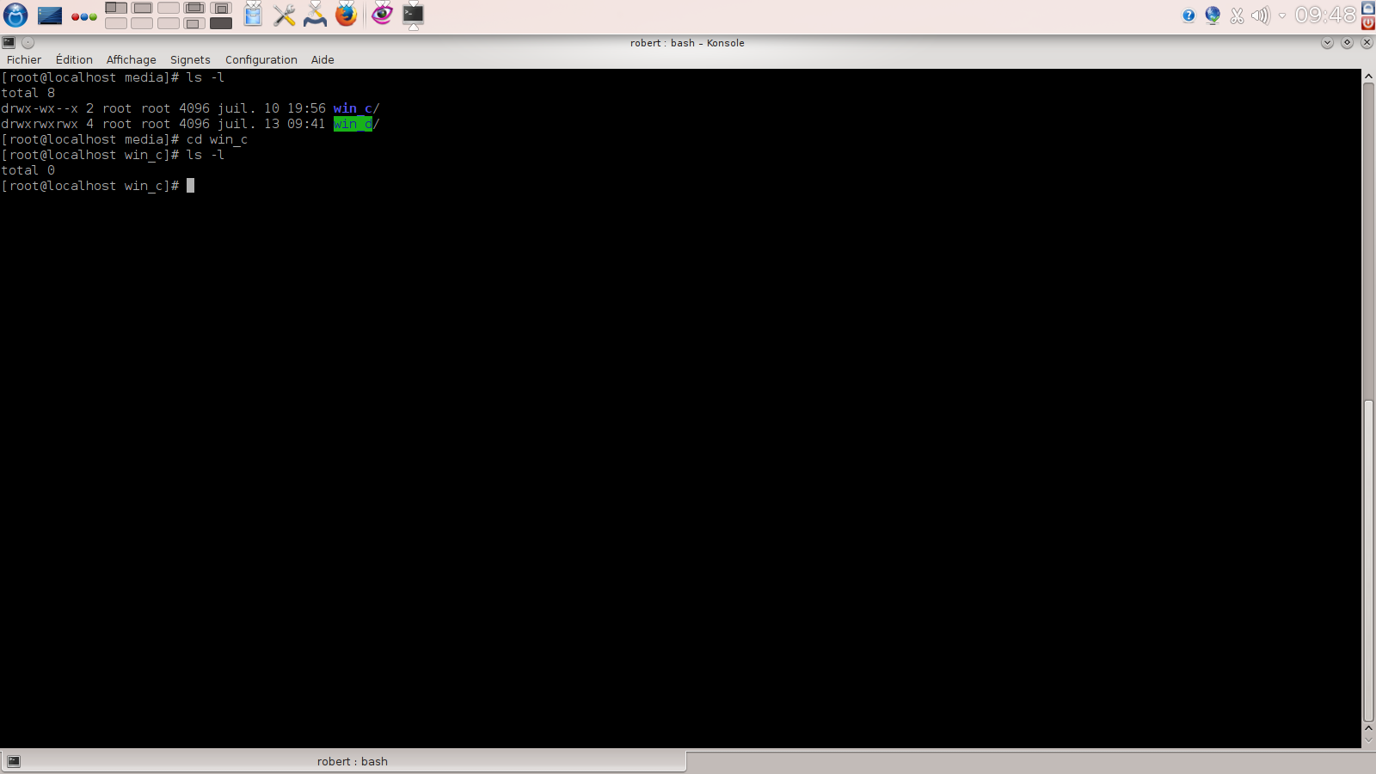Screen dimensions: 1376x774
Task: Switch to the dark active desktop in pager
Action: tap(221, 23)
